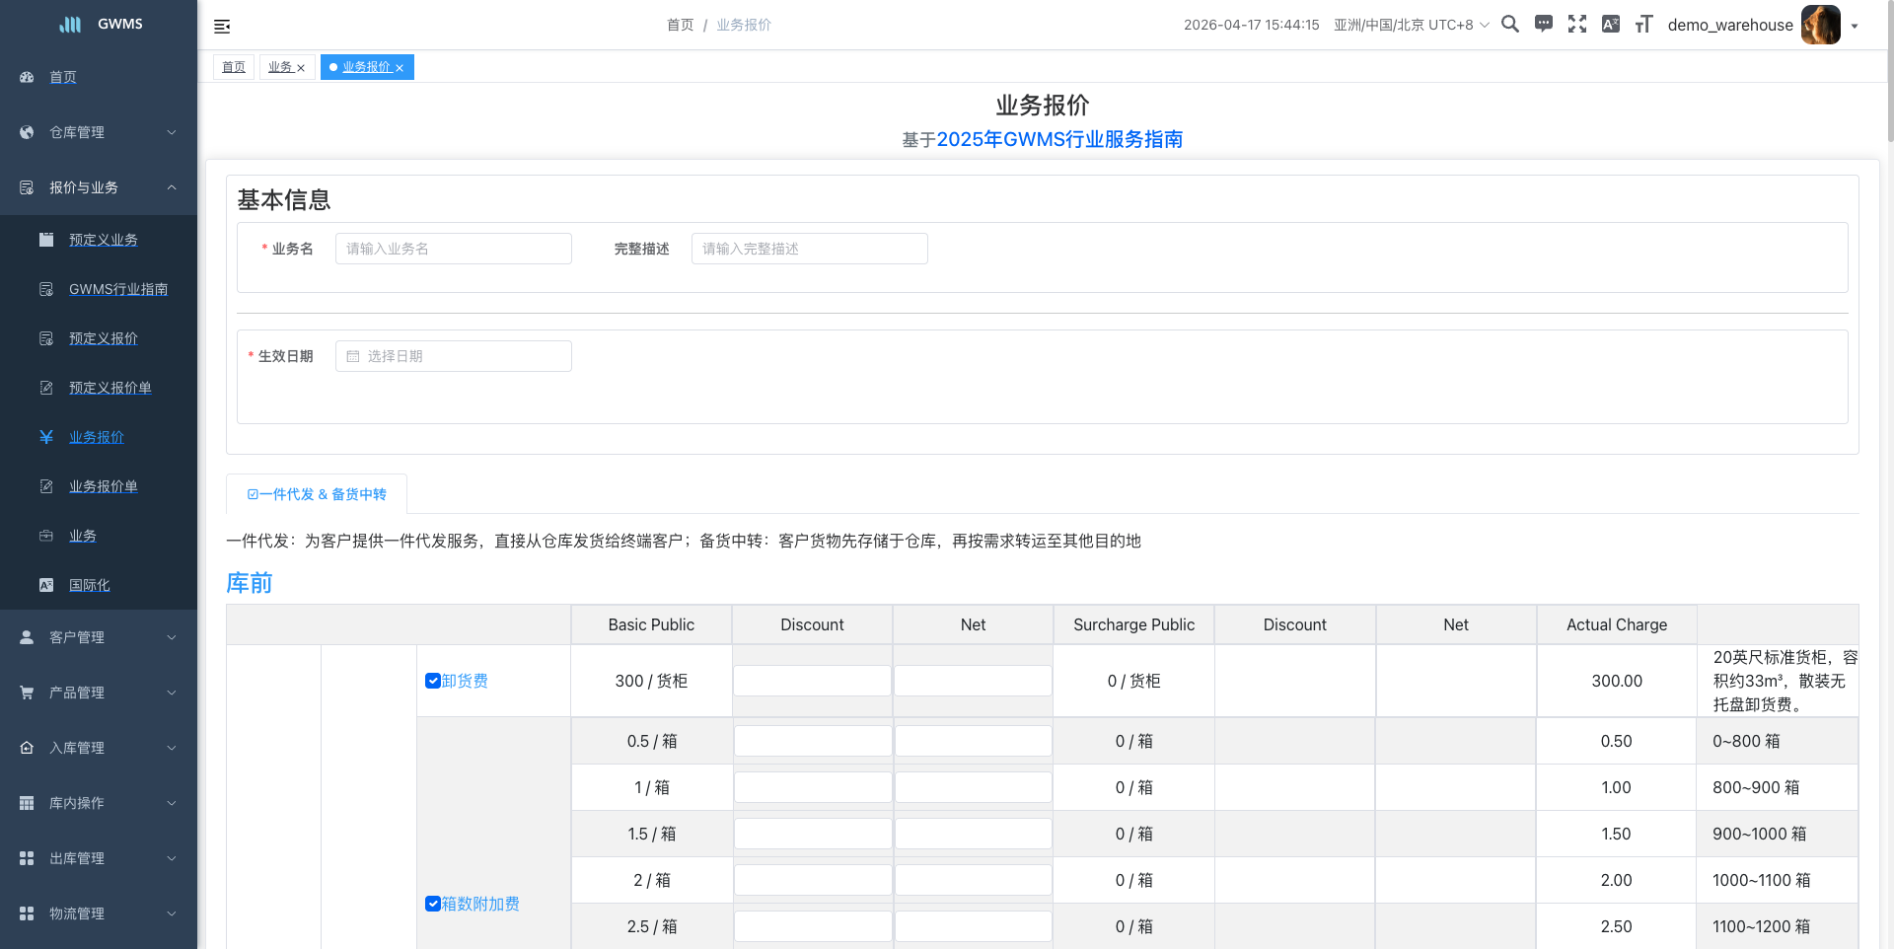Screen dimensions: 1894x949
Task: Open GWMS行业指南 menu item
Action: point(118,289)
